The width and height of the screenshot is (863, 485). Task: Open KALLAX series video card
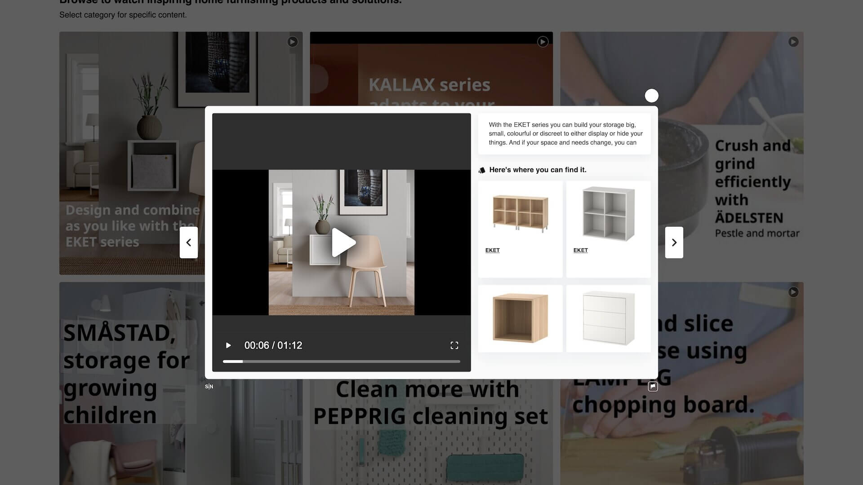(x=431, y=68)
